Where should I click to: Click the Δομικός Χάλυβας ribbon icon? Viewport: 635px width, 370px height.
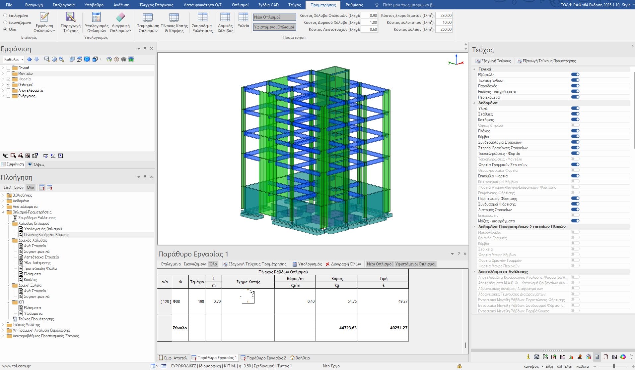click(x=225, y=17)
